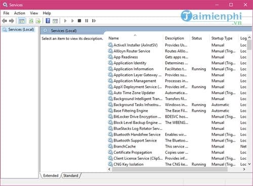This screenshot has width=253, height=186.
Task: Click the horizontal scrollbar thumb
Action: coord(170,169)
